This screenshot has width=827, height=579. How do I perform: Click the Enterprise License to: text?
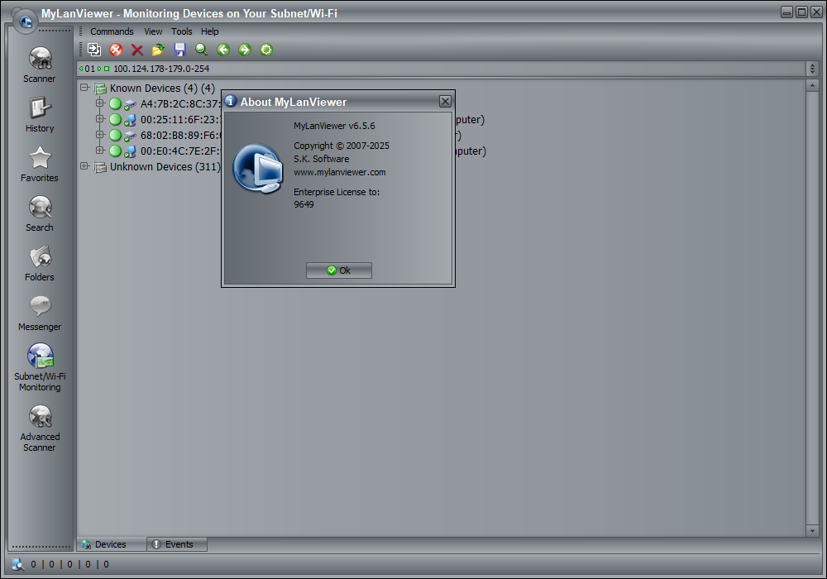pos(337,192)
